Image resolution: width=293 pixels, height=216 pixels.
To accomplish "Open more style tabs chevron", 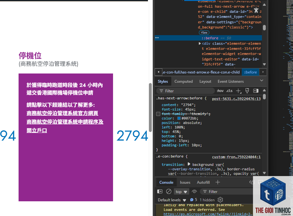I will pos(261,81).
